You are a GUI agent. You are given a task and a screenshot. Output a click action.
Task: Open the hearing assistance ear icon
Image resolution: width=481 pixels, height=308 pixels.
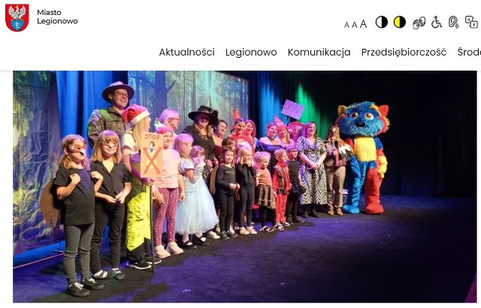click(x=453, y=22)
